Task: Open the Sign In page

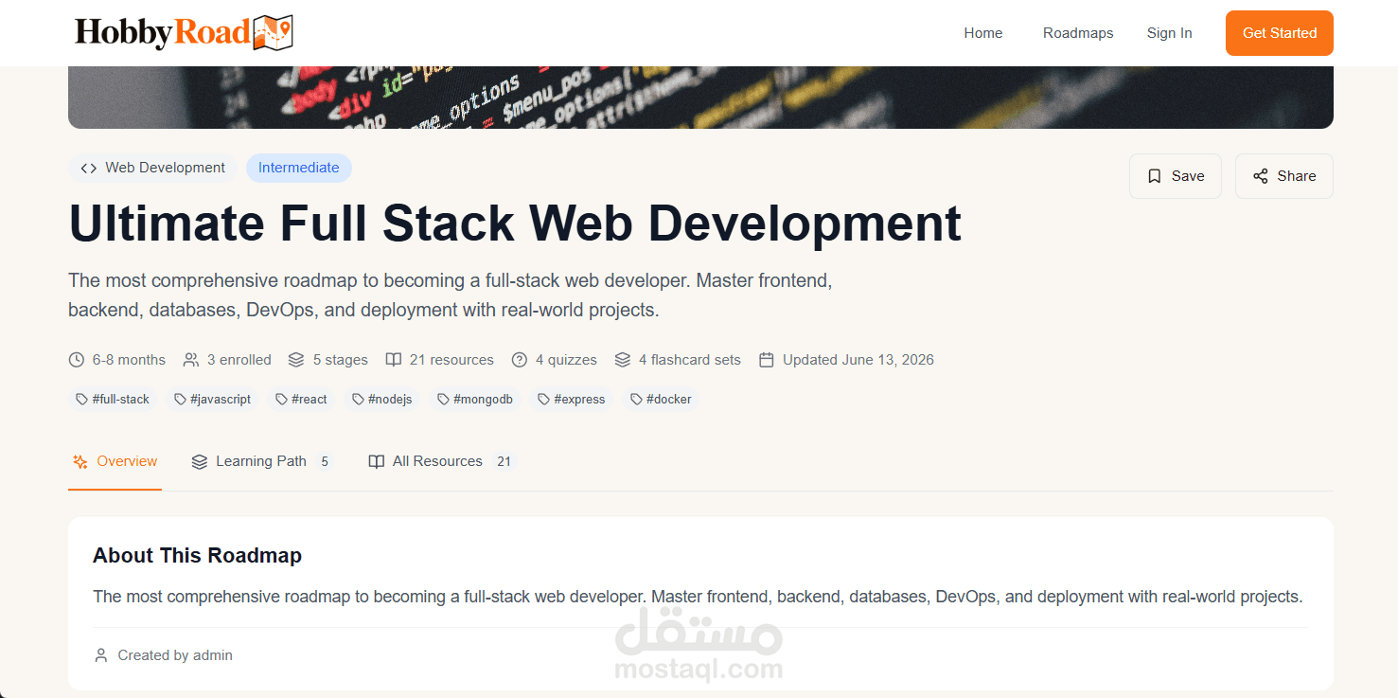Action: click(1170, 33)
